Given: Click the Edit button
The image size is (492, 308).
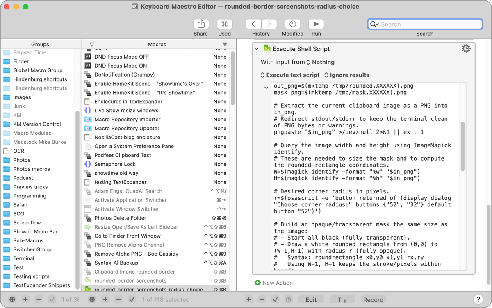Looking at the screenshot, I should click(311, 299).
